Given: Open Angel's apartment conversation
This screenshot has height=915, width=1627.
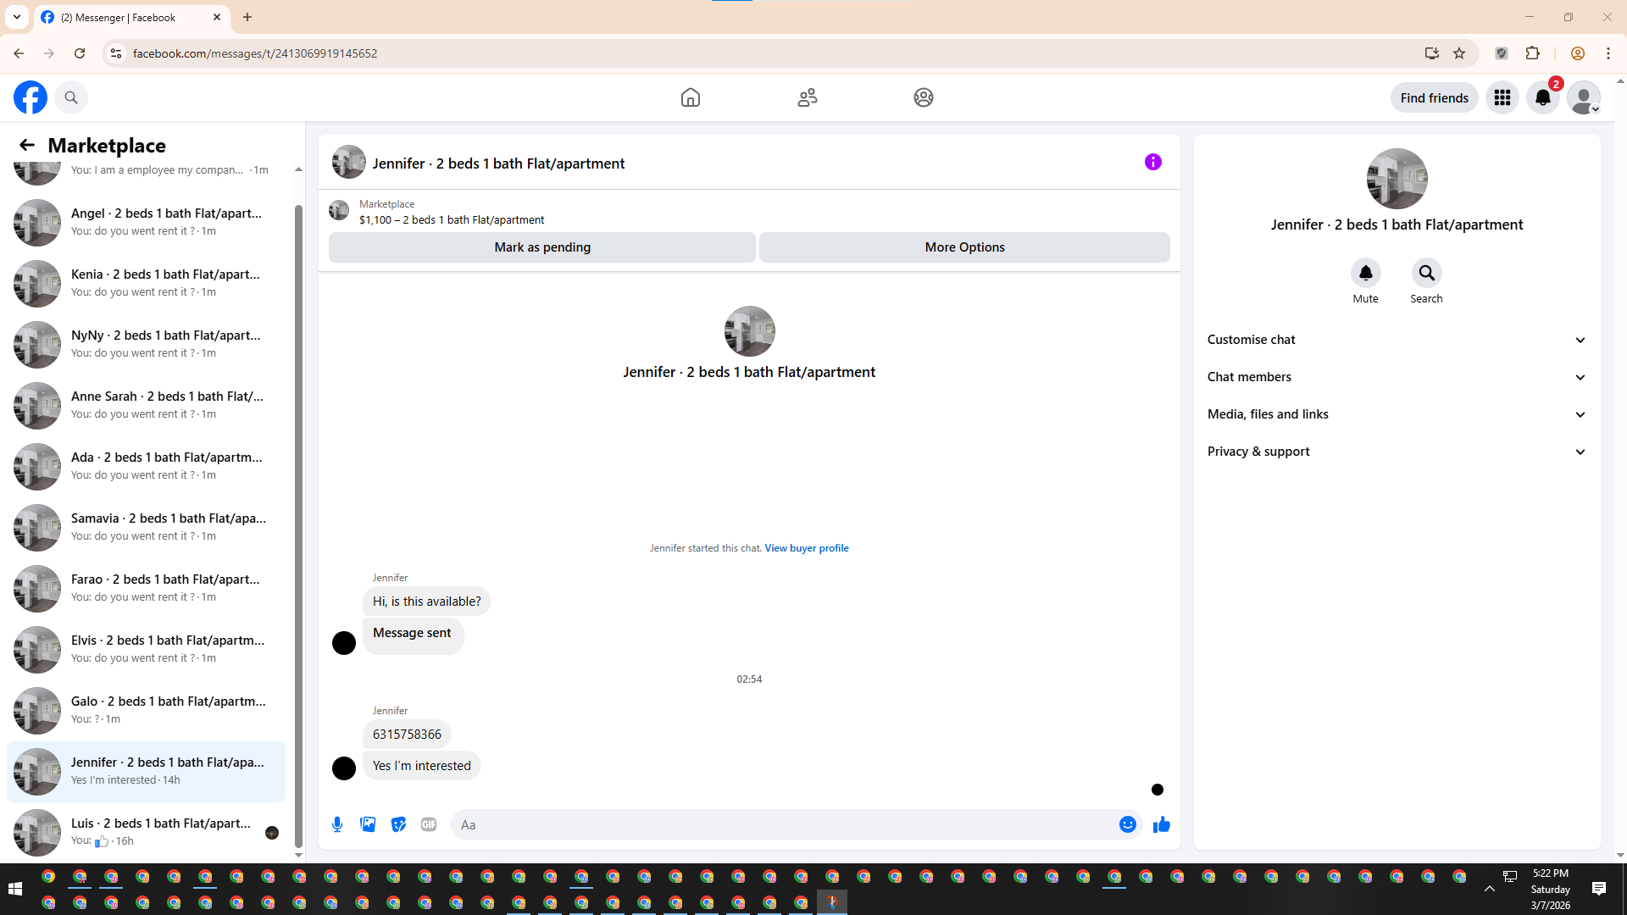Looking at the screenshot, I should pos(146,222).
